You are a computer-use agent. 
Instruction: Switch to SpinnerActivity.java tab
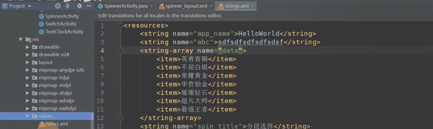[126, 6]
